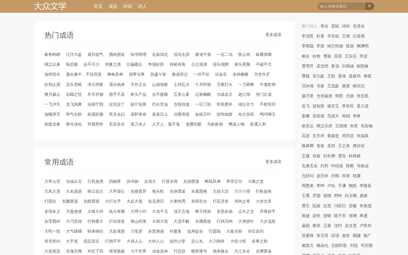The width and height of the screenshot is (408, 255).
Task: Open the idiom 走南闯北
Action: tap(160, 54)
